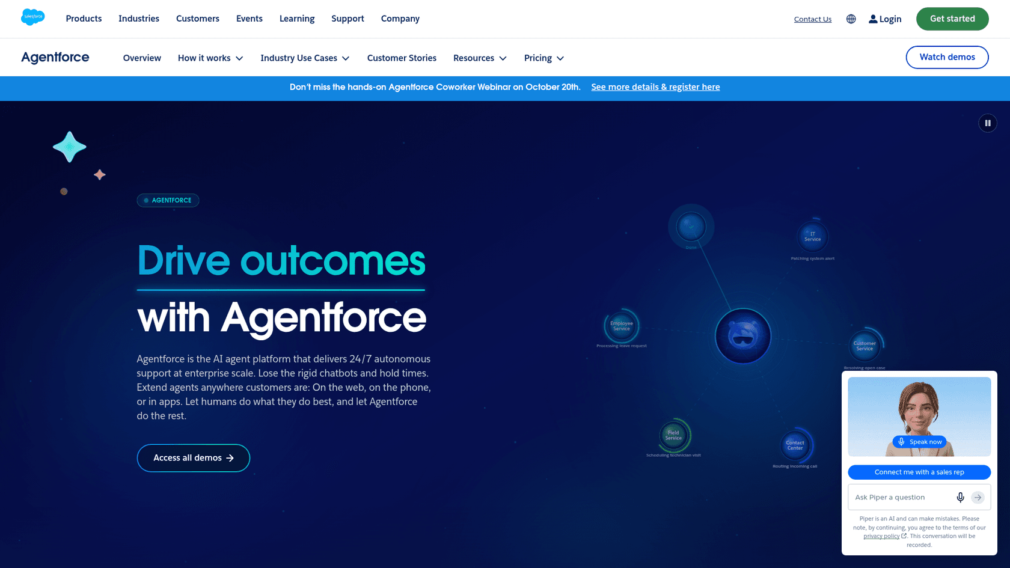Click the Patching system alert caption

(812, 258)
